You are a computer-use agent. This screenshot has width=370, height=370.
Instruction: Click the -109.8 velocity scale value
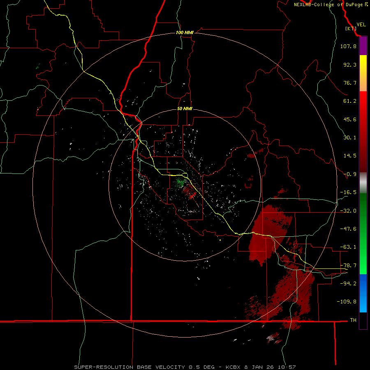[x=347, y=302]
